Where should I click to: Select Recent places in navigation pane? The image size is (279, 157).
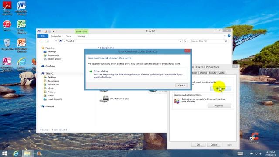click(x=54, y=59)
